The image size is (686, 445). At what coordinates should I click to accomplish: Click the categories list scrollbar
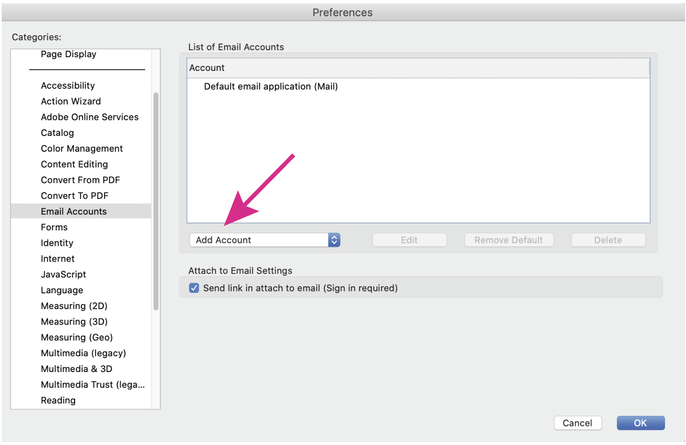(x=156, y=198)
